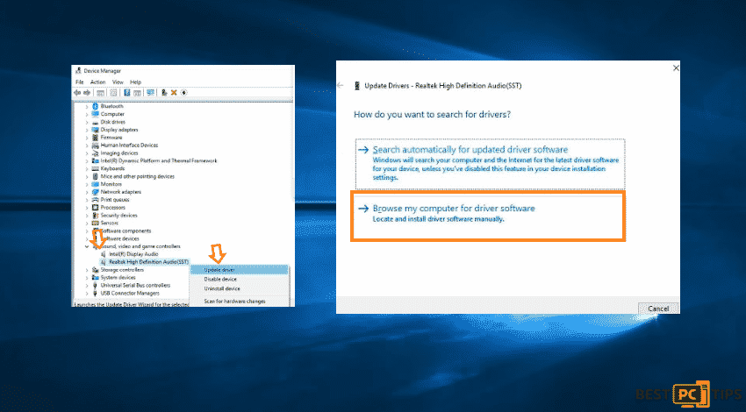Click the blue Help toolbar icon

pyautogui.click(x=127, y=93)
